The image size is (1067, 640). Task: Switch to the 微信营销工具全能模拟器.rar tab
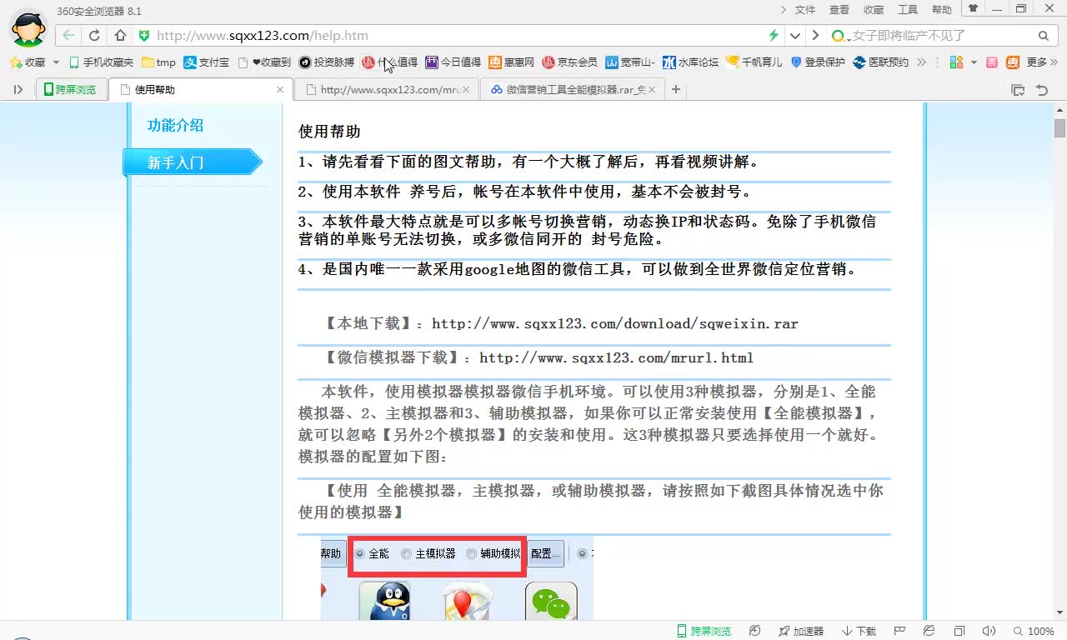click(x=573, y=89)
